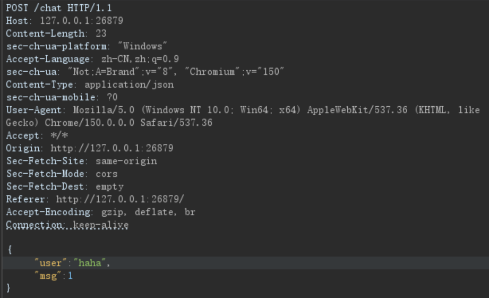Viewport: 489px width, 298px height.
Task: Click the Accept */* header value
Action: [x=59, y=135]
